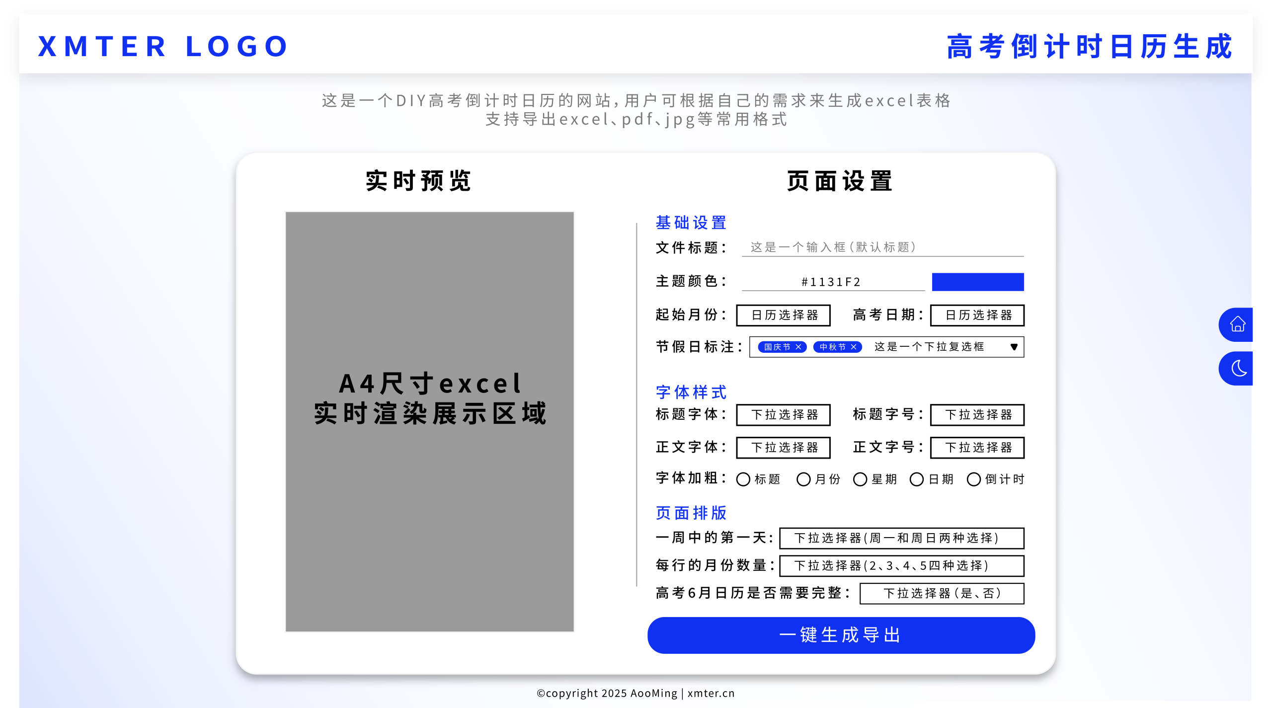Open the 正文字体 dropdown selector
This screenshot has height=708, width=1272.
click(783, 447)
